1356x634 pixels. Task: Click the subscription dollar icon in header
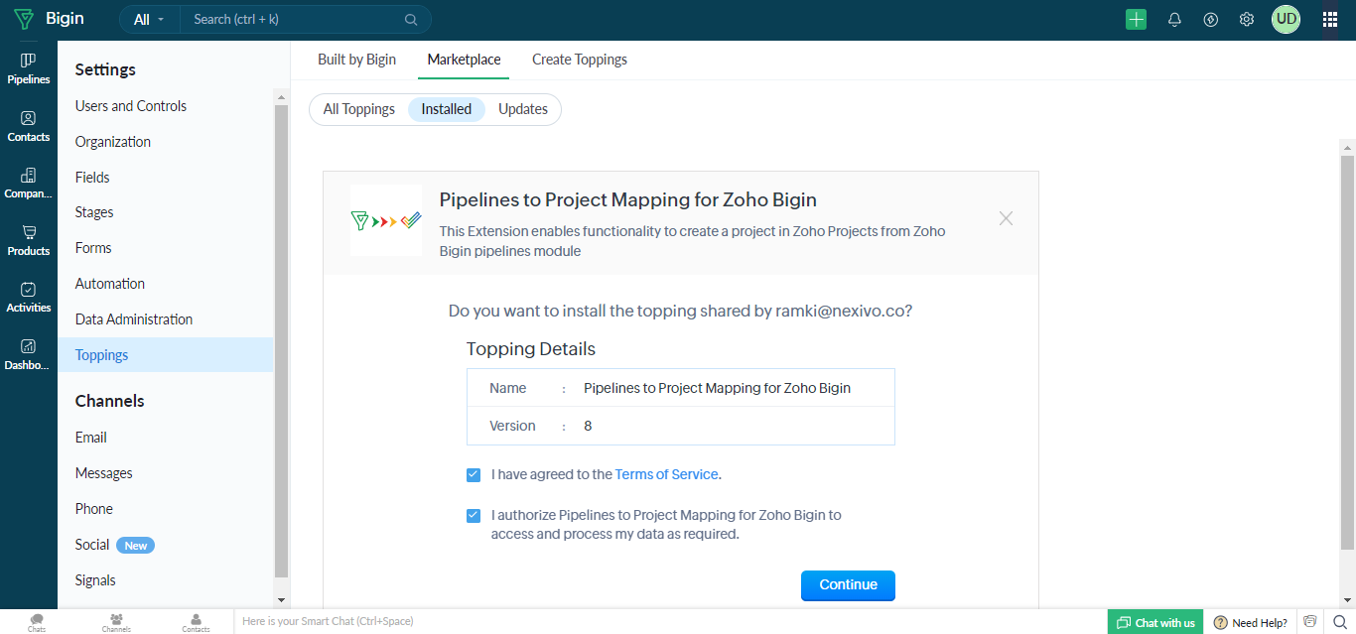click(x=1210, y=19)
